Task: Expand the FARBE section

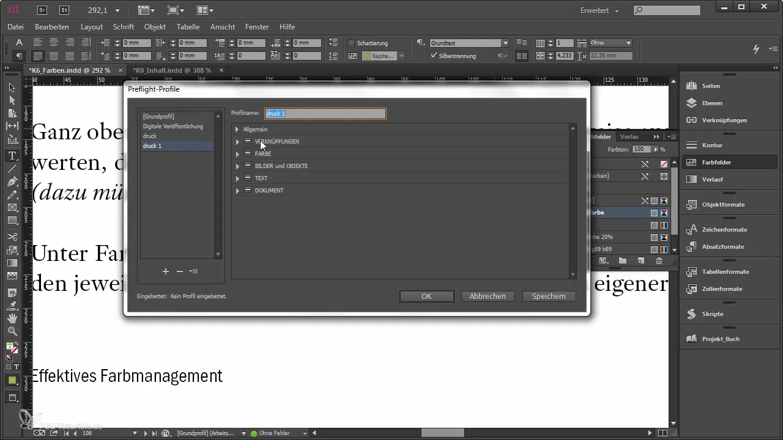Action: click(x=237, y=154)
